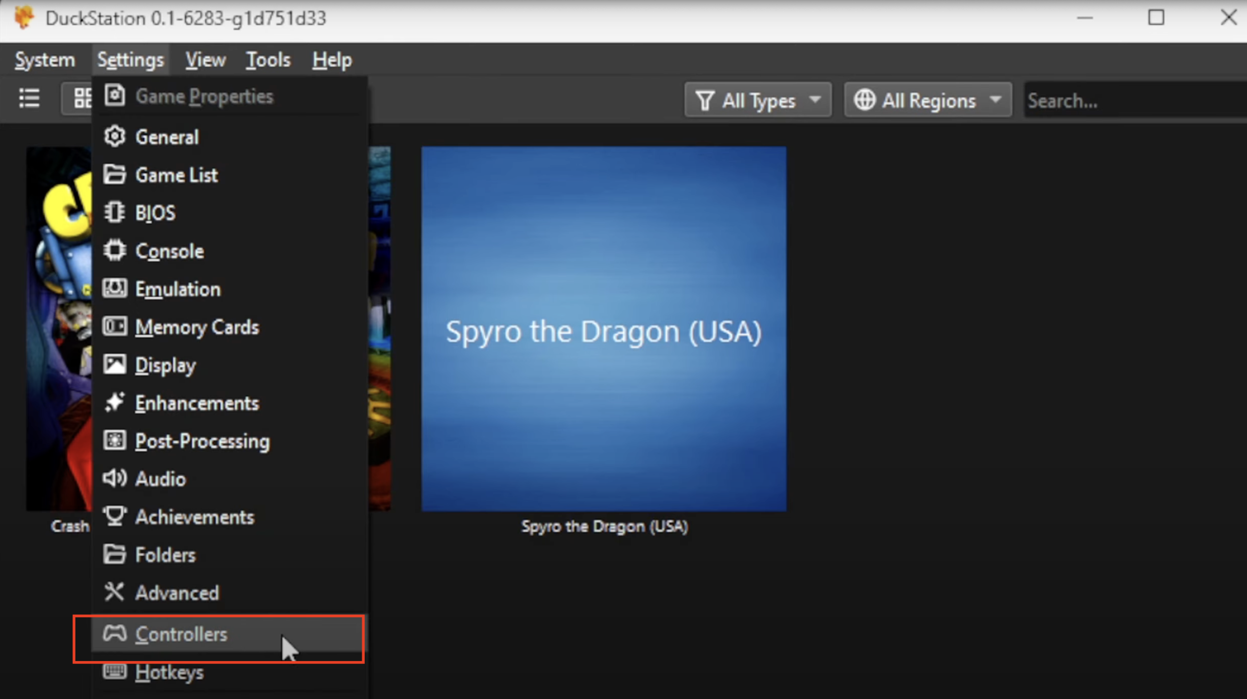Viewport: 1247px width, 699px height.
Task: Click the Display picture icon
Action: [115, 364]
